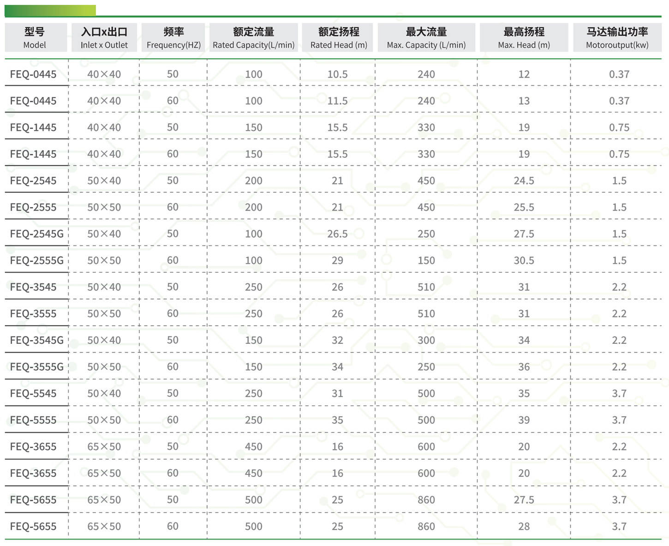669x546 pixels.
Task: Click the 频率 Frequency(HZ) column header
Action: tap(173, 37)
